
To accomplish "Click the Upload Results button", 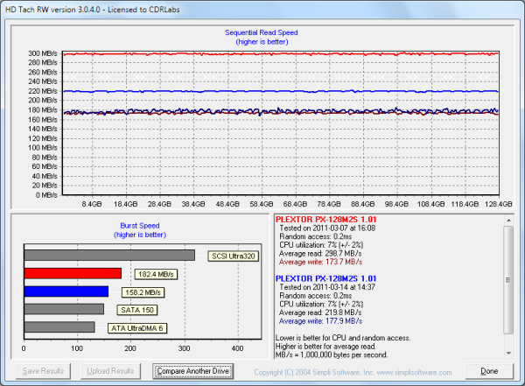I will [111, 371].
